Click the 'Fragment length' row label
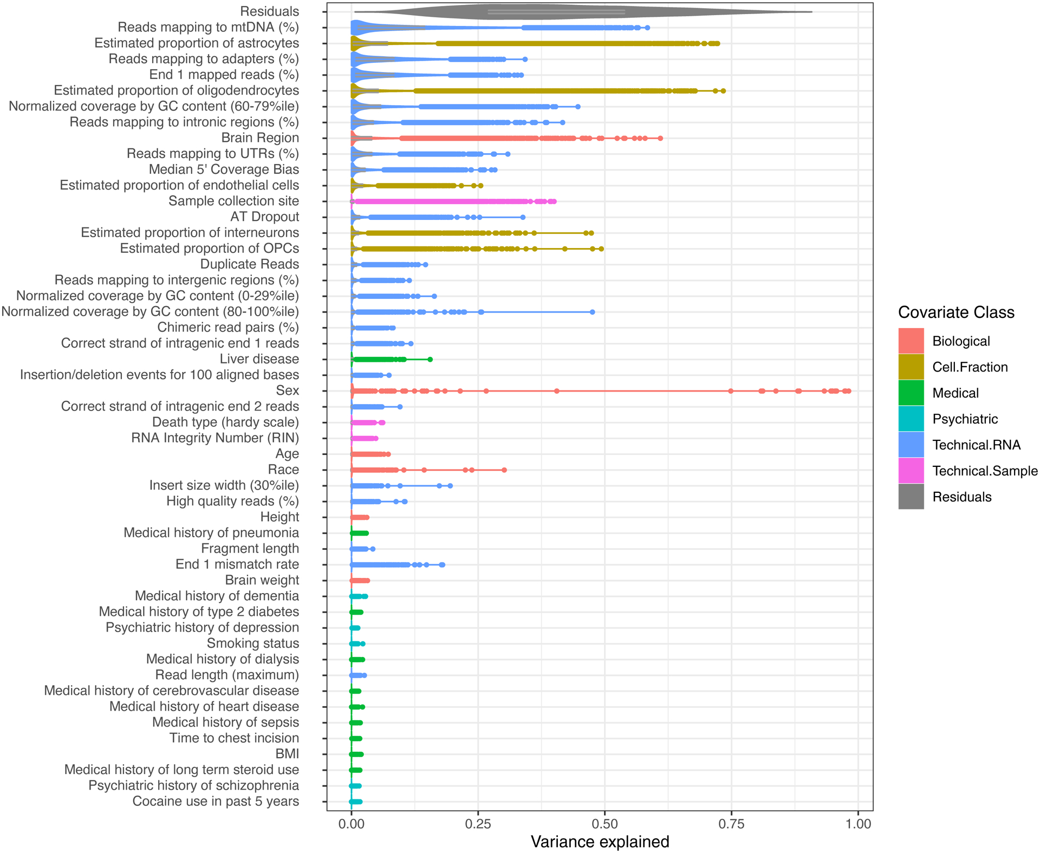 pyautogui.click(x=250, y=548)
